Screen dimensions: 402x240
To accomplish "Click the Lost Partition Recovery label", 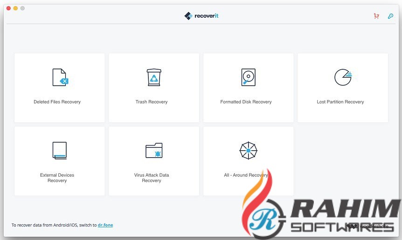I will (340, 102).
